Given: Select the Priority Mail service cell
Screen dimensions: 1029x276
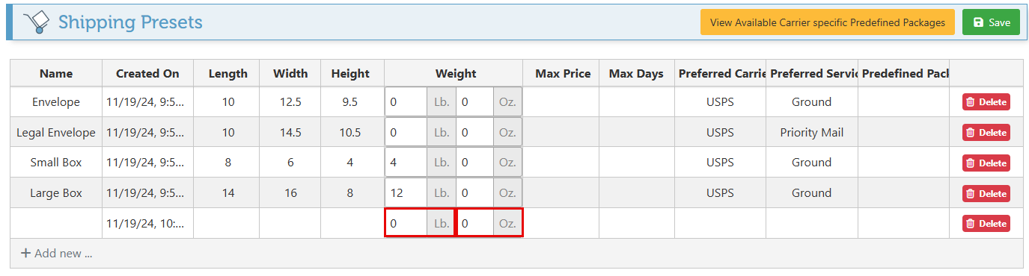Looking at the screenshot, I should click(812, 133).
